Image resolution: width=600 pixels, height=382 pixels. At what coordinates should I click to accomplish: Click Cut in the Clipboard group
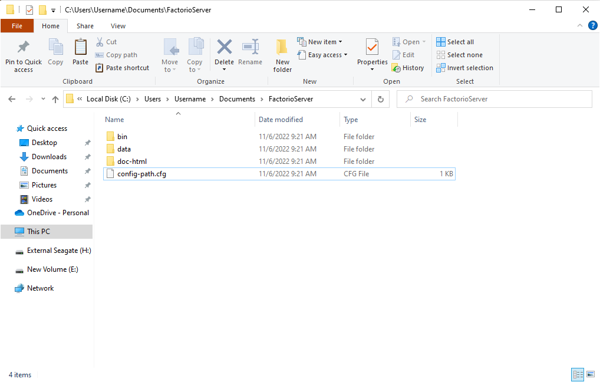point(106,42)
